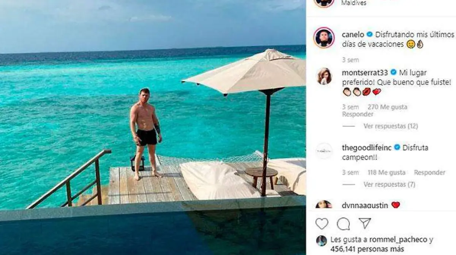Screen dimensions: 456x255
Task: Reply to montserrat33's comment
Action: [358, 114]
